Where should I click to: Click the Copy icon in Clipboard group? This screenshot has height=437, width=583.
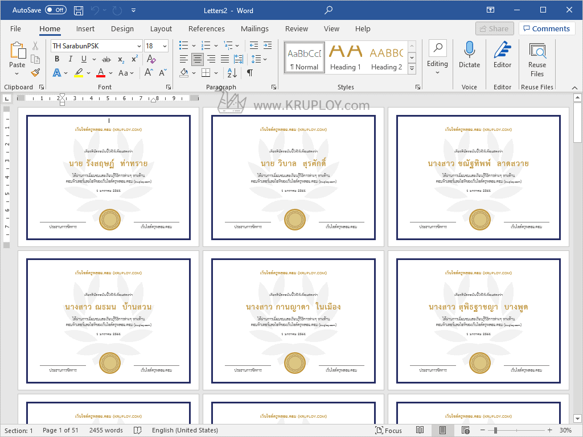[35, 59]
